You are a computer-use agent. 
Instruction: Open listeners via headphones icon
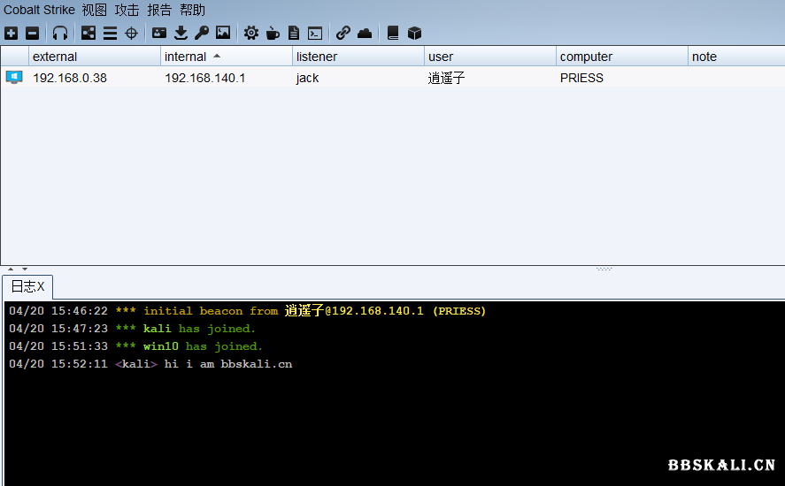60,33
